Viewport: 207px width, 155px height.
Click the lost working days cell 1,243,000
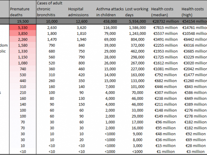point(138,34)
